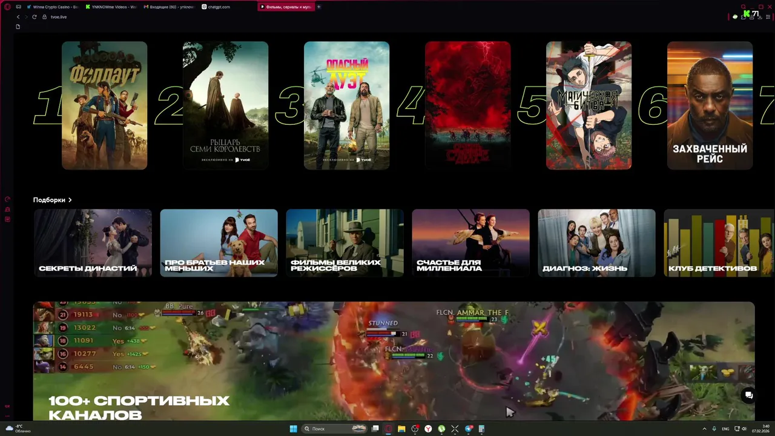Open the microphone tray icon
This screenshot has height=436, width=775.
click(714, 429)
